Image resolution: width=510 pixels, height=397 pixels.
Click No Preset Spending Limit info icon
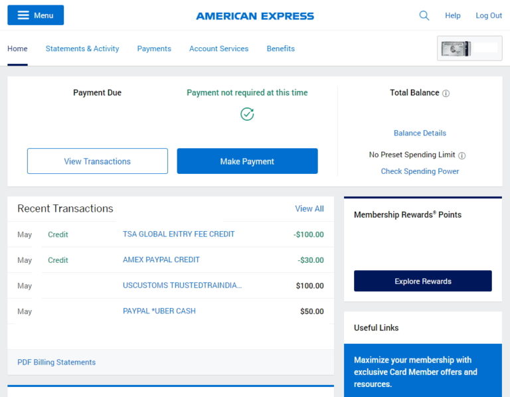(x=462, y=155)
